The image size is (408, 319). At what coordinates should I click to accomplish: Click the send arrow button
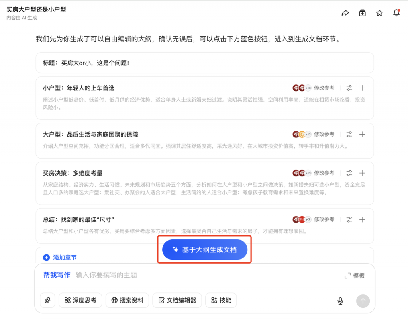363,301
